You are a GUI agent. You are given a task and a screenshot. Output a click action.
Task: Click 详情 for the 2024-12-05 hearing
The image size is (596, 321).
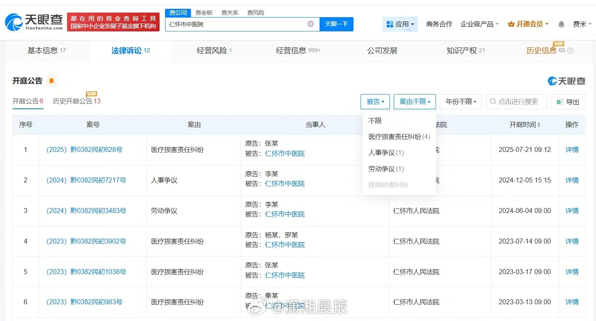click(x=572, y=180)
